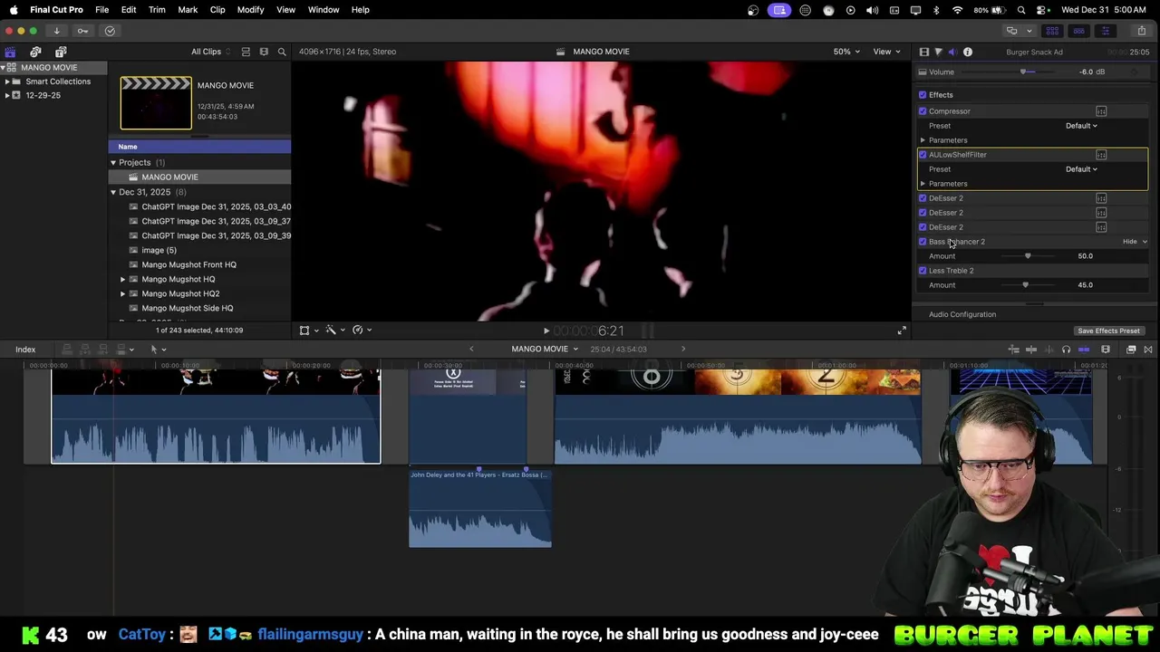Open the Mark menu

pyautogui.click(x=188, y=10)
